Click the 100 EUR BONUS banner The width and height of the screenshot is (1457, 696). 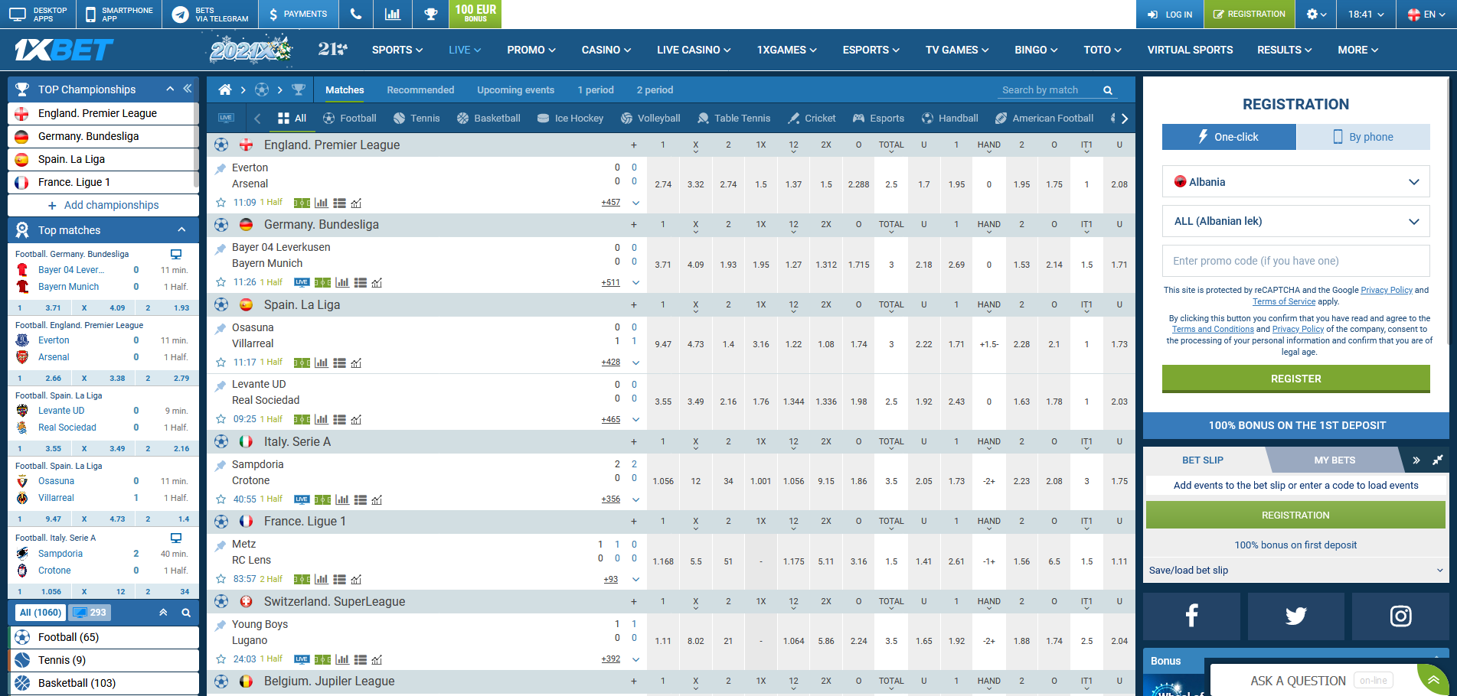pos(475,14)
